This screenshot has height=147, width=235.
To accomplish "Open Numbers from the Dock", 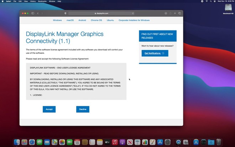I will [x=145, y=142].
